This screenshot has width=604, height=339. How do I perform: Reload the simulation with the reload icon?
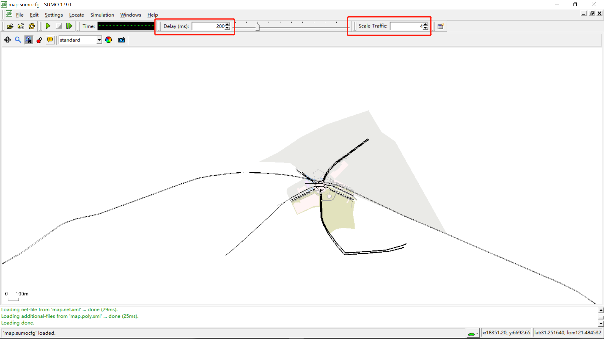click(x=31, y=26)
